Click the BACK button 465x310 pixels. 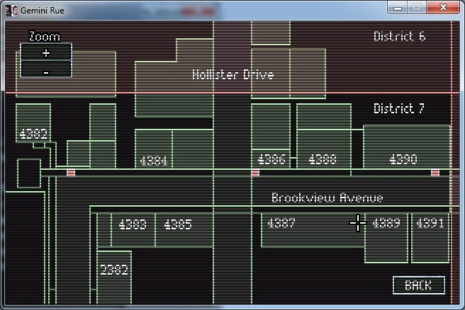pos(419,285)
